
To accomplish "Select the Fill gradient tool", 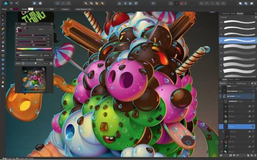I will (x=3, y=42).
